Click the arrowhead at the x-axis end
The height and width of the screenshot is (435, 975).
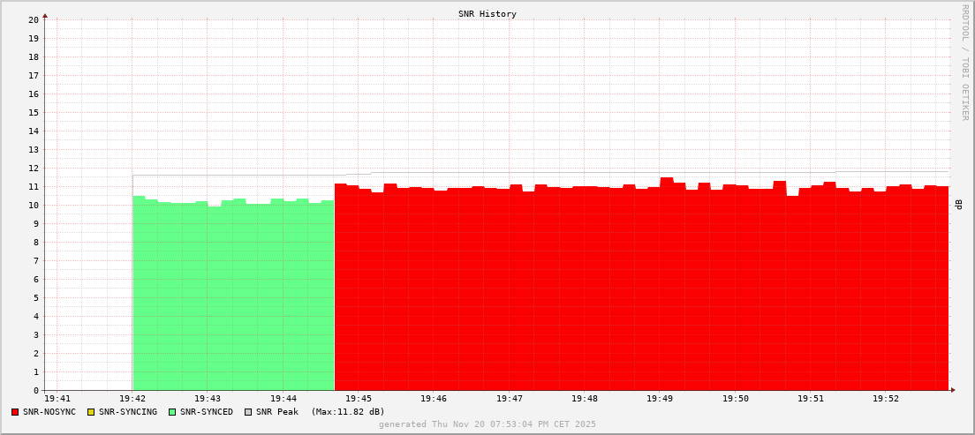952,390
